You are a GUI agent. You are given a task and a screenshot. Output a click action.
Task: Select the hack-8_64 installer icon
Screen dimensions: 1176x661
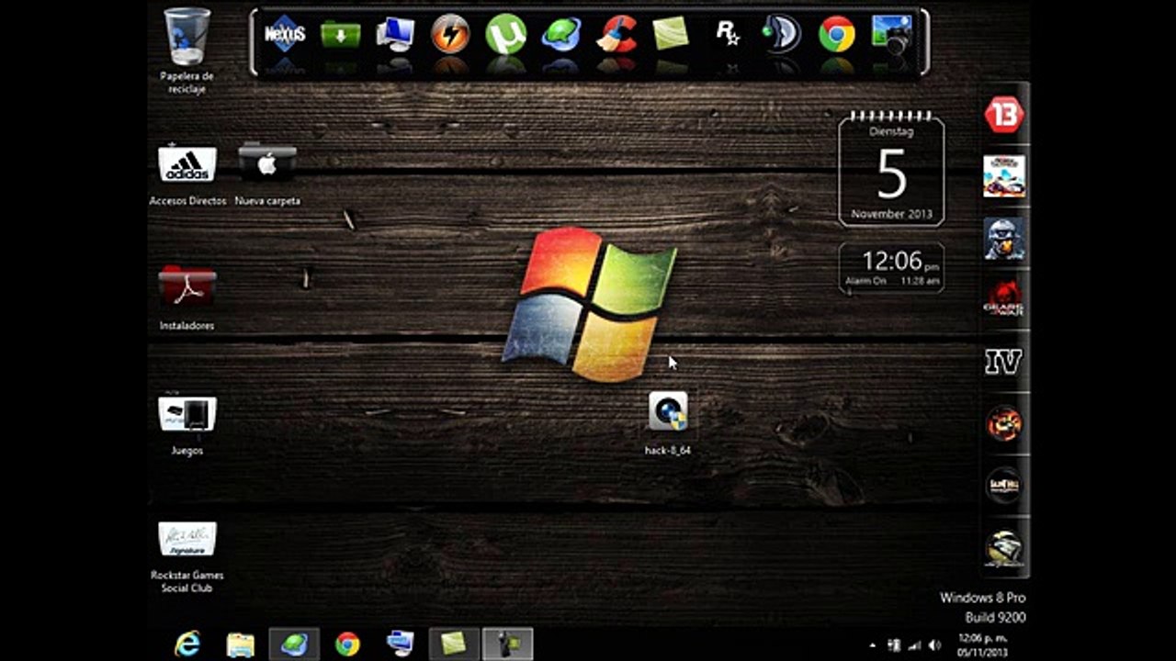coord(668,423)
